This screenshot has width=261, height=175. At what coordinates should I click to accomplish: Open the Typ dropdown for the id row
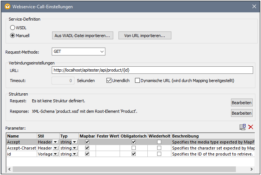pos(74,154)
